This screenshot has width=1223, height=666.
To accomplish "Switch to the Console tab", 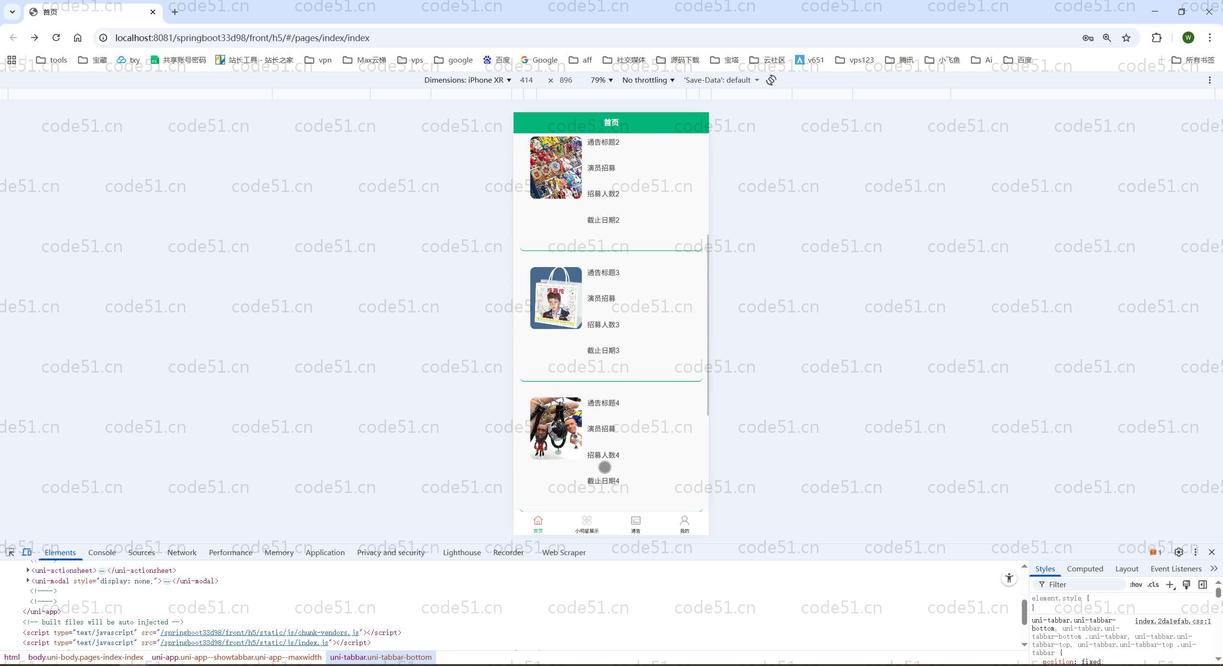I will [101, 552].
